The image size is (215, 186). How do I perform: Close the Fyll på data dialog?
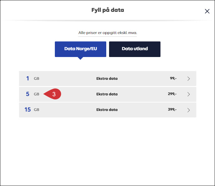[x=207, y=11]
